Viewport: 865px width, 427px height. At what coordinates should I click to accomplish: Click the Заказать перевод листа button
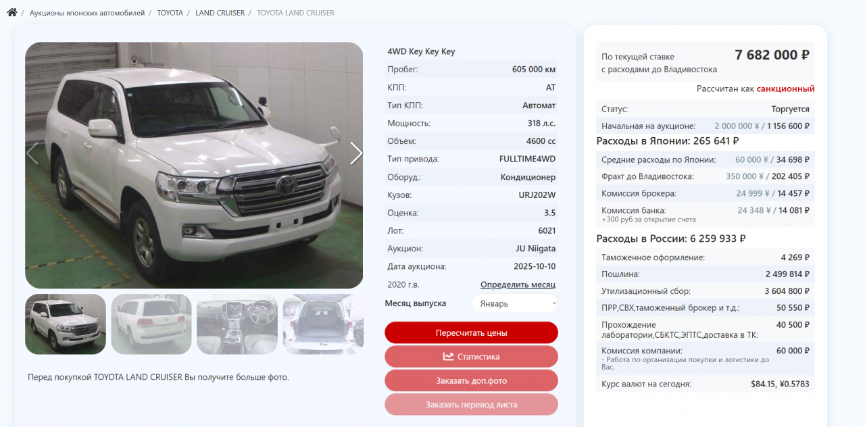(471, 405)
